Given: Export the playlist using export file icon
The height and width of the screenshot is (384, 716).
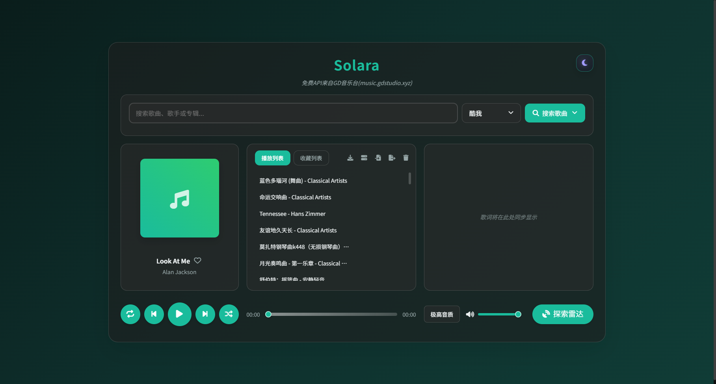Looking at the screenshot, I should [x=392, y=158].
